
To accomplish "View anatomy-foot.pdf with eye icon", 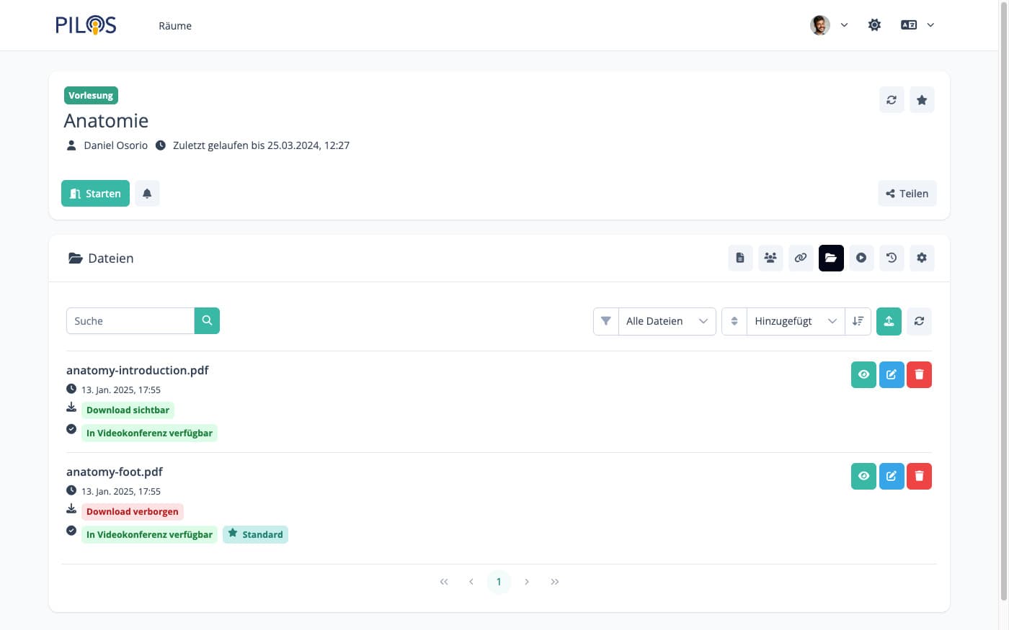I will click(x=863, y=476).
